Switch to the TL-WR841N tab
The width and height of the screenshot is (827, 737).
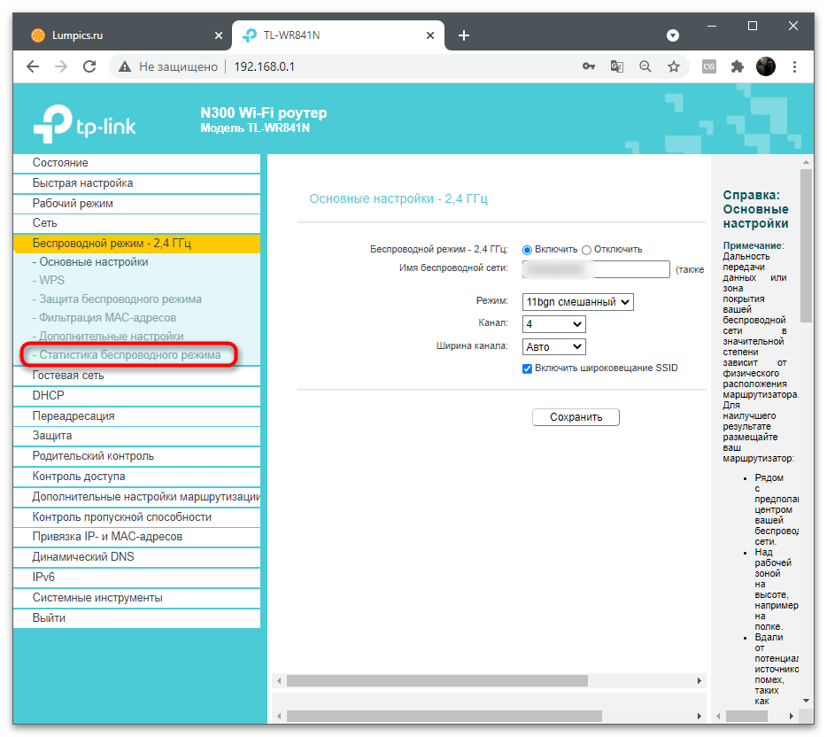[x=337, y=35]
